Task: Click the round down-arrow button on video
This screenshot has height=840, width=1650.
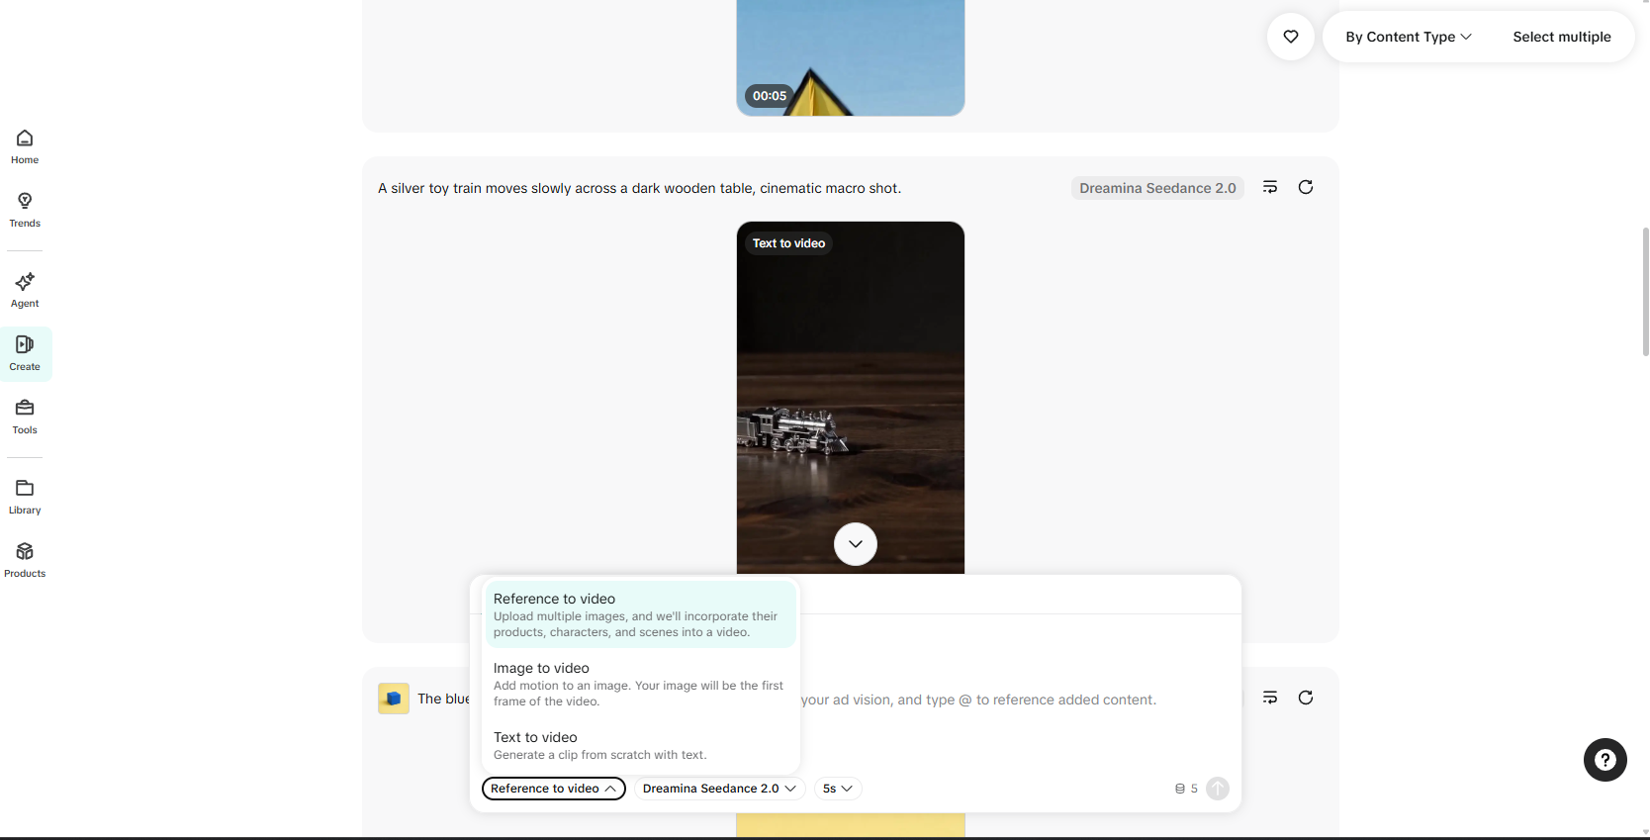Action: [856, 544]
